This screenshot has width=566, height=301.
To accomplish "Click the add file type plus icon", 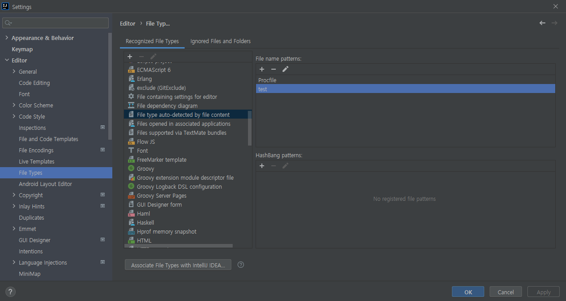I will click(x=130, y=57).
